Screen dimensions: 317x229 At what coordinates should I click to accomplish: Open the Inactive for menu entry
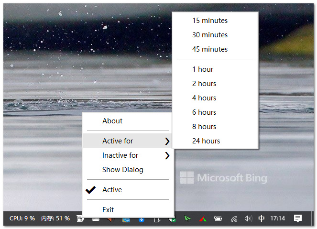pyautogui.click(x=120, y=155)
